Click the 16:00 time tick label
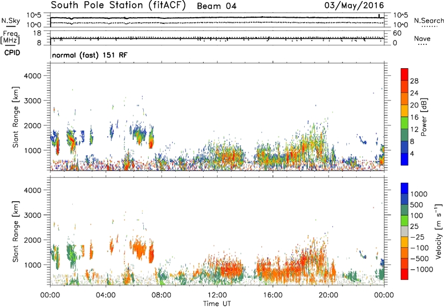444x307 pixels. [x=273, y=295]
